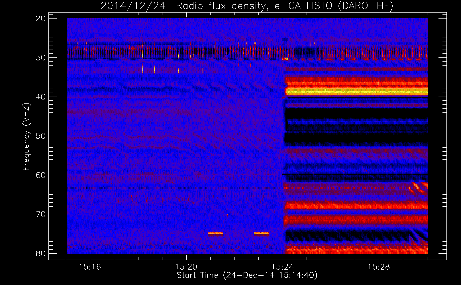Image resolution: width=461 pixels, height=285 pixels.
Task: Click the 70 frequency tick label
Action: tap(41, 214)
